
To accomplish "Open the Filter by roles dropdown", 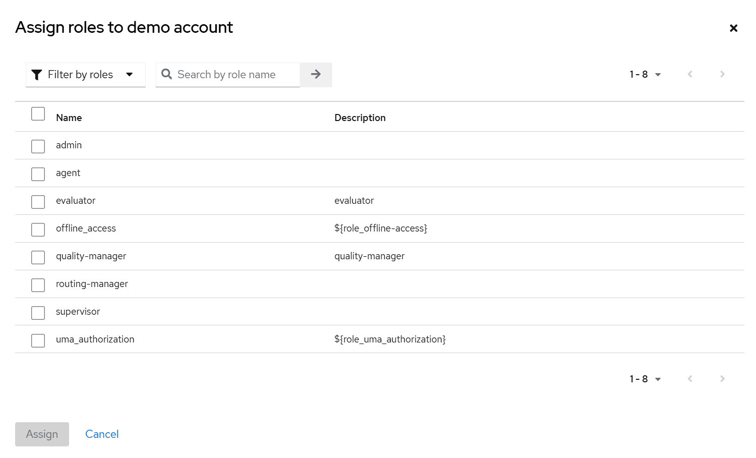I will click(86, 75).
